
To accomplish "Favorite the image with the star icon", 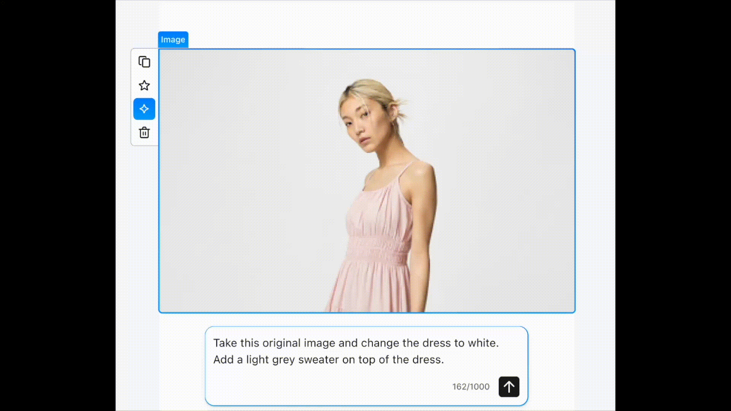I will (x=144, y=85).
